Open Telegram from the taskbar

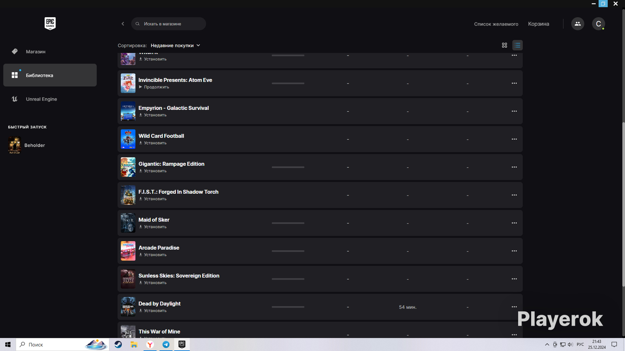coord(166,345)
